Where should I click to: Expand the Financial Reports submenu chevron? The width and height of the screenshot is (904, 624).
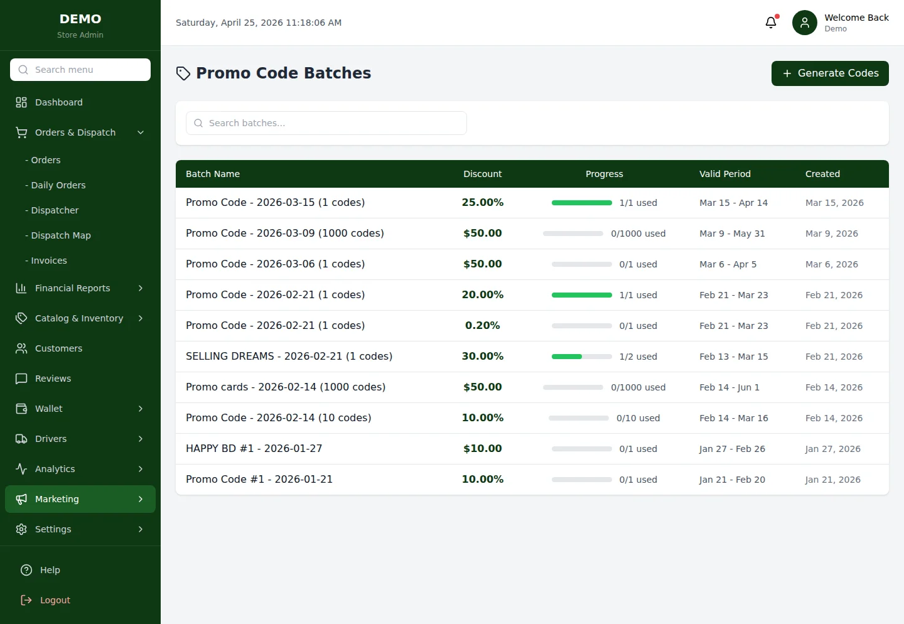141,288
